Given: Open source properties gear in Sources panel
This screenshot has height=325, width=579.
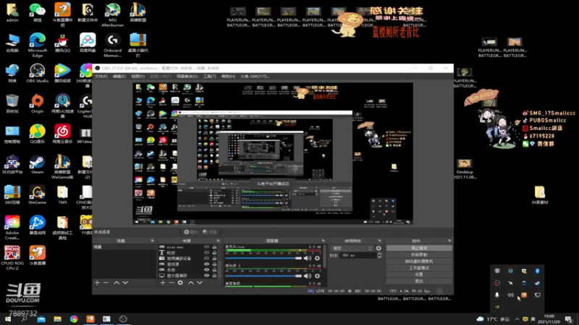Looking at the screenshot, I should pyautogui.click(x=180, y=282).
